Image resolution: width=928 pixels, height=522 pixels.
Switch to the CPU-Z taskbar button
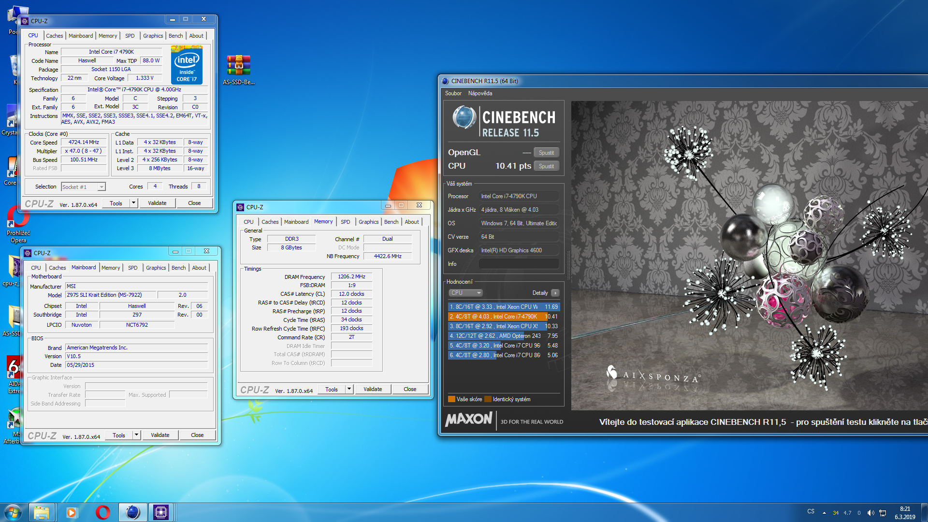tap(160, 512)
